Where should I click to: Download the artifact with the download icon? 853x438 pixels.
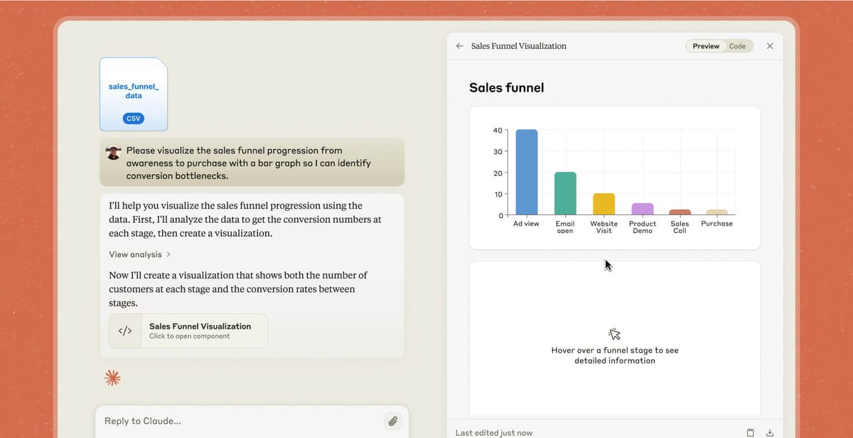[x=769, y=432]
